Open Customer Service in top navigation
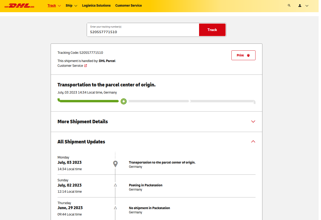The height and width of the screenshot is (220, 321). tap(128, 6)
